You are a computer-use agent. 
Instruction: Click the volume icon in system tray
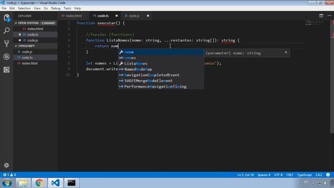325,183
